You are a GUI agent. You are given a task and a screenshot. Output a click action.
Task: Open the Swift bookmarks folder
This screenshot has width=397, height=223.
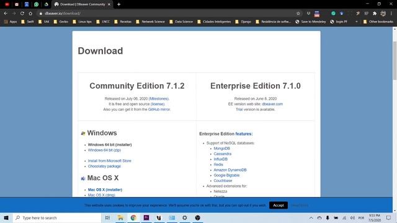27,22
